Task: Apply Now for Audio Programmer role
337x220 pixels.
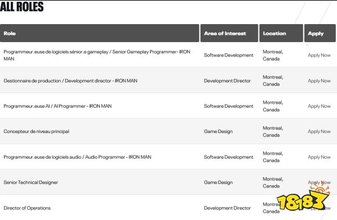Action: pos(319,157)
